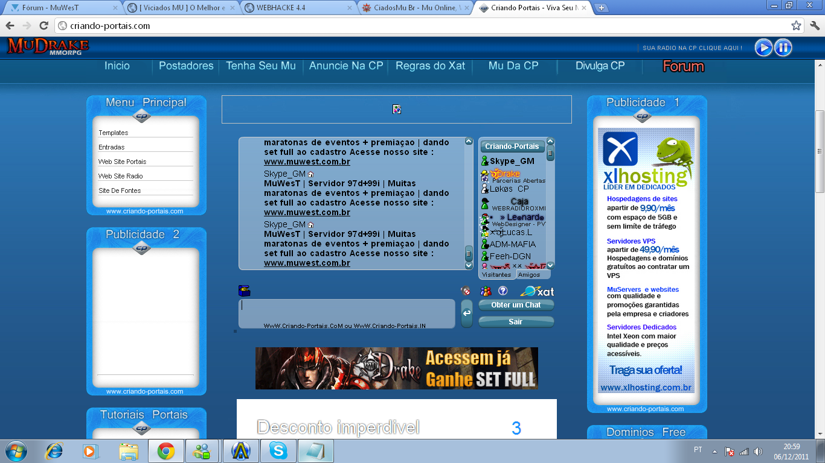Open the volume control in system tray
Viewport: 825px width, 463px height.
759,451
